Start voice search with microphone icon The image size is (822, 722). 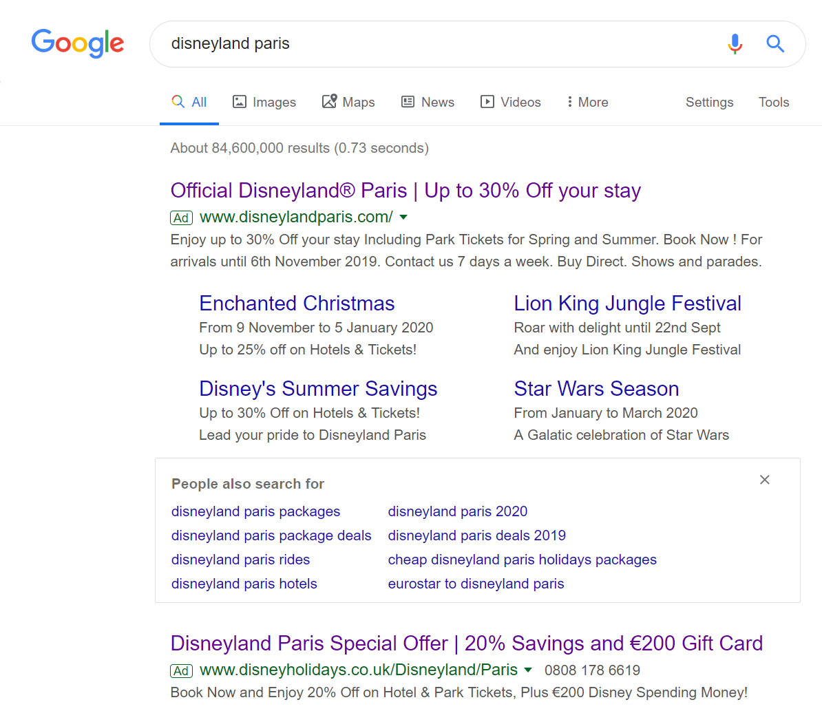tap(735, 43)
